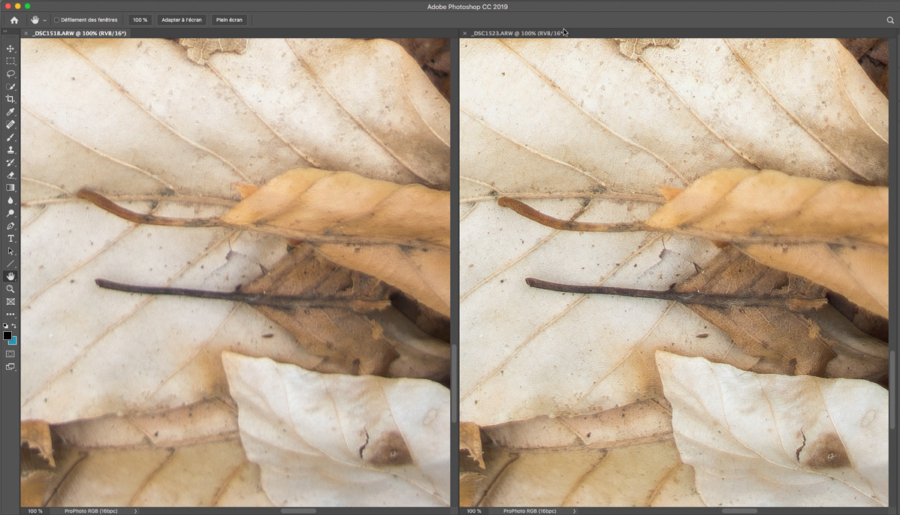Switch to the _DSC1523.ARW document tab
Screen dimensions: 900x515
tap(517, 34)
